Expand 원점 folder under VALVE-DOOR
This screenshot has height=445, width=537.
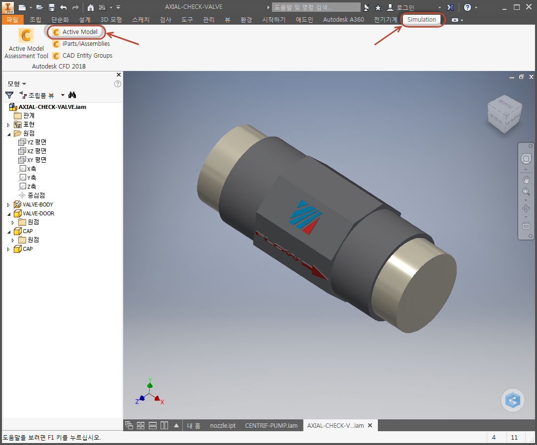(x=13, y=223)
